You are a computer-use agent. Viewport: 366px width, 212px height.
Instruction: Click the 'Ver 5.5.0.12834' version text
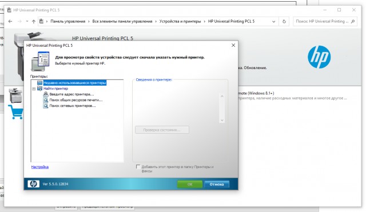[x=55, y=184]
